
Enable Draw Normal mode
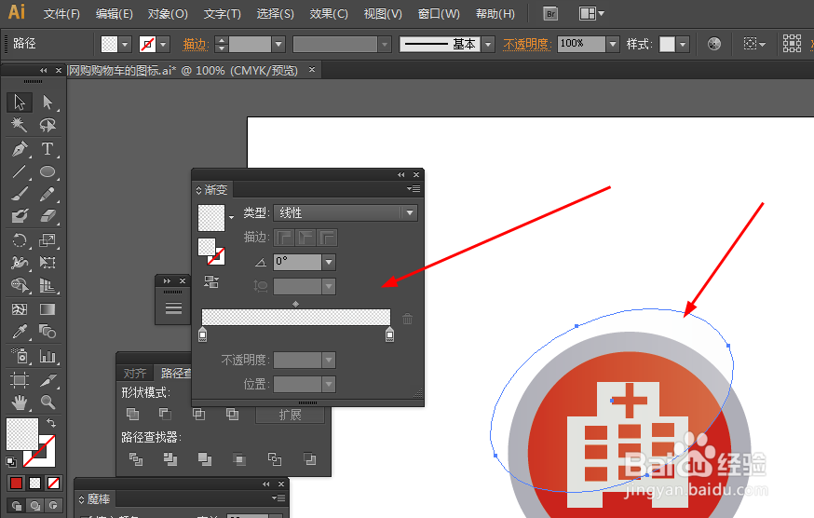17,506
